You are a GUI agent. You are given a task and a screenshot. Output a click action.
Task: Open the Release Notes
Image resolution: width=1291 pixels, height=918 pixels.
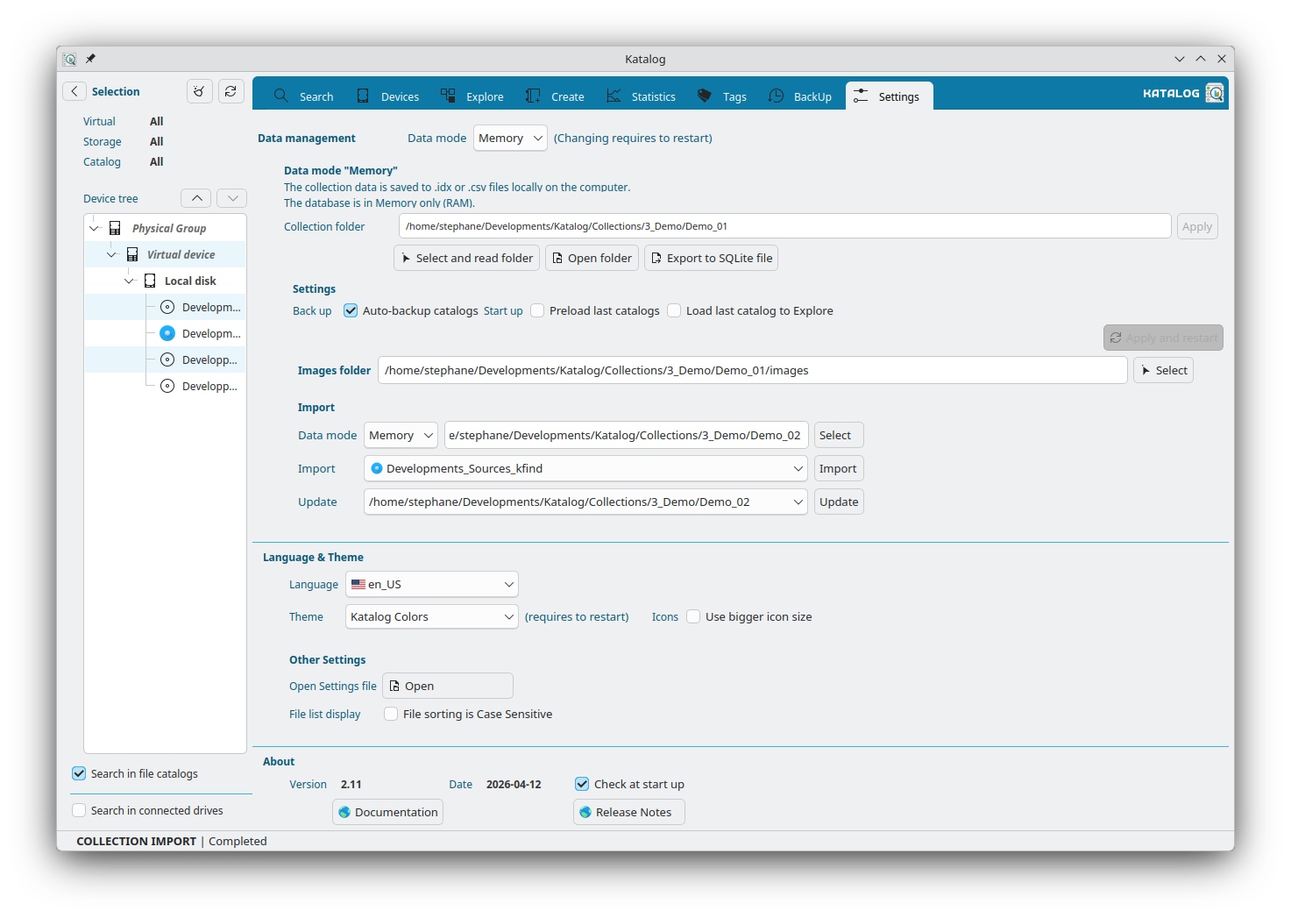tap(628, 811)
